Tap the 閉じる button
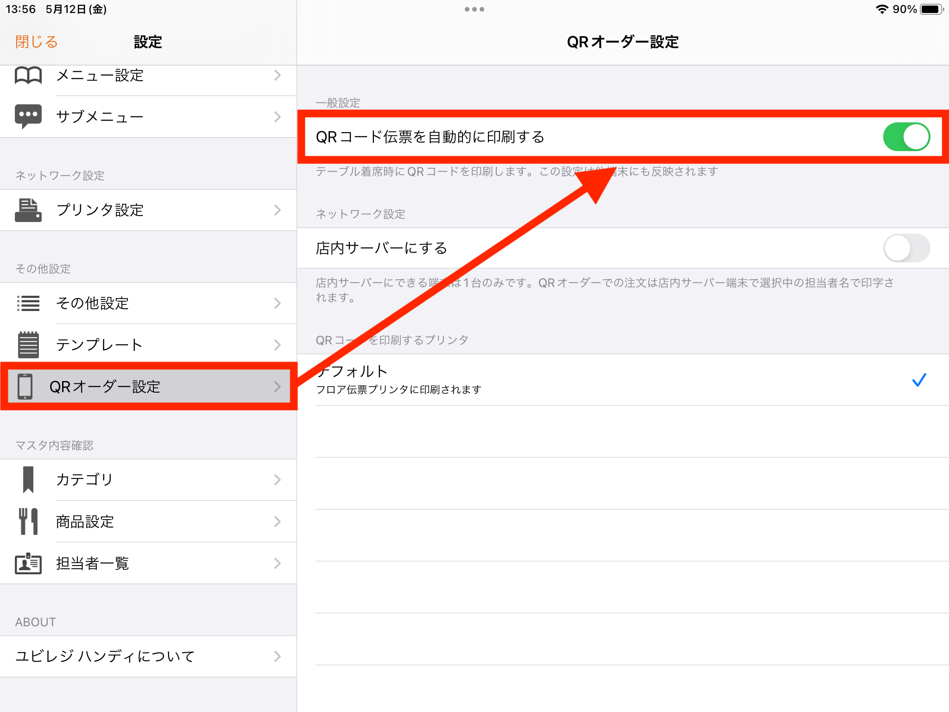The width and height of the screenshot is (949, 712). click(x=37, y=42)
